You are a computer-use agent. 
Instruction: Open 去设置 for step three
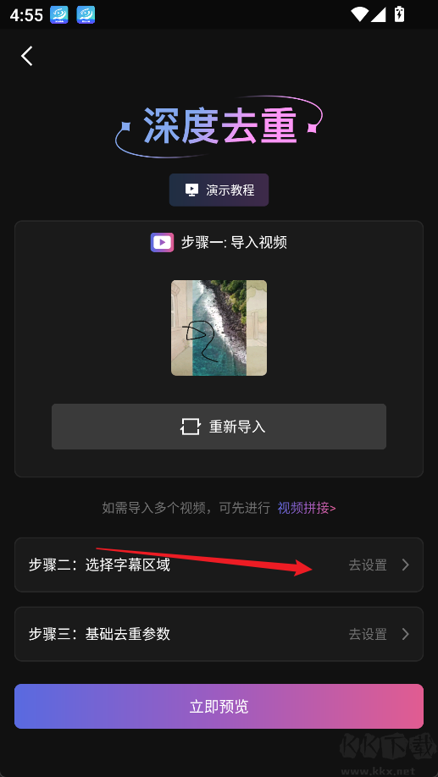tap(368, 634)
